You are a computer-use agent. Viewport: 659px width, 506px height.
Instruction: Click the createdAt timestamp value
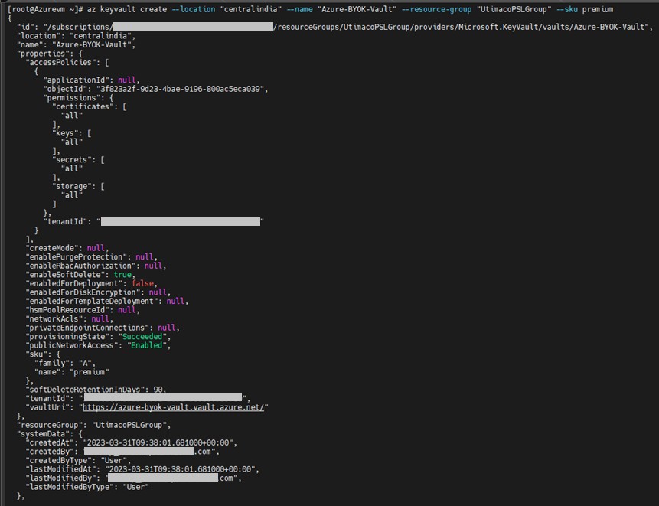(158, 442)
